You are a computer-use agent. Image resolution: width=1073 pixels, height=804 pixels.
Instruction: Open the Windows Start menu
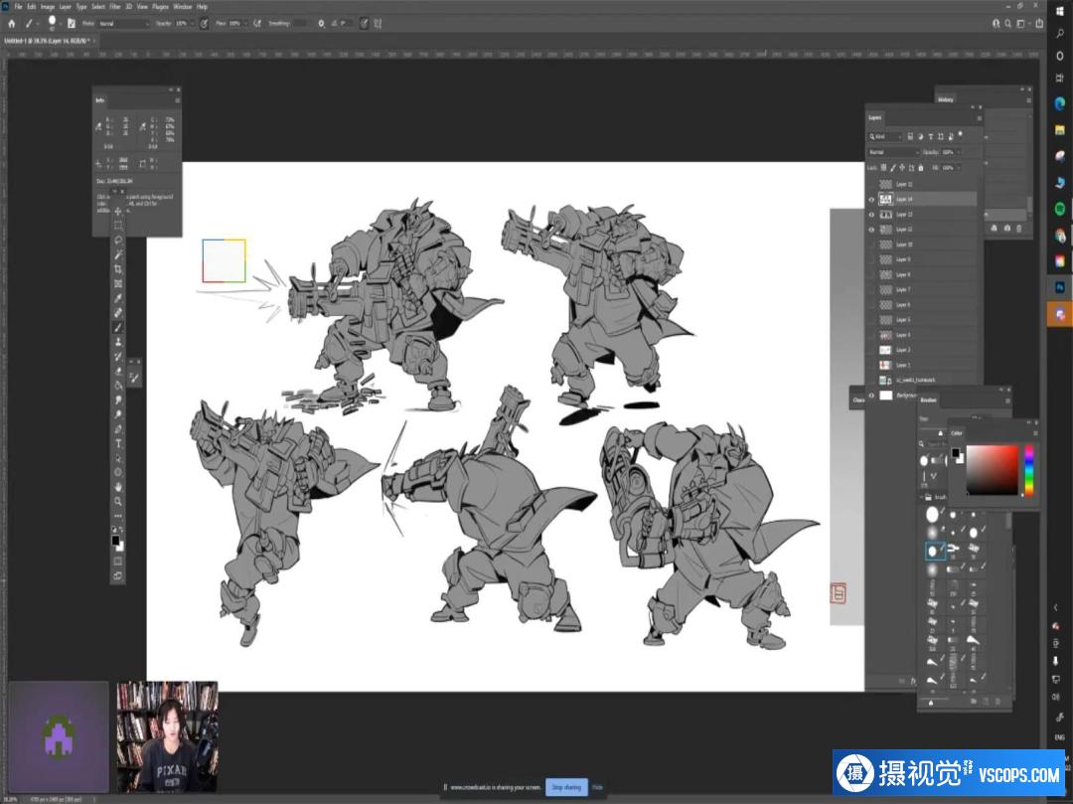(x=1060, y=12)
